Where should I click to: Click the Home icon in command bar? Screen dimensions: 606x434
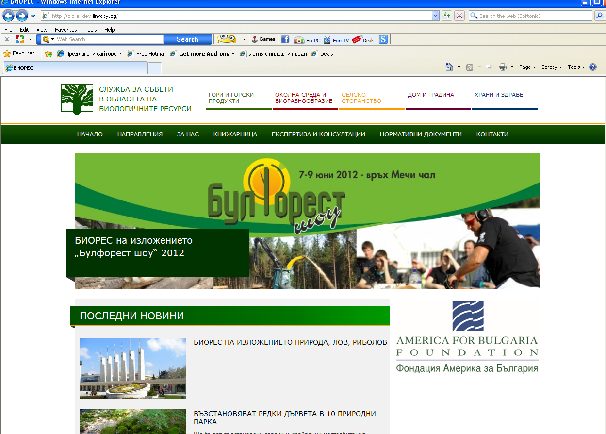450,67
